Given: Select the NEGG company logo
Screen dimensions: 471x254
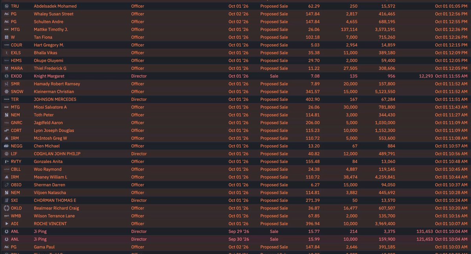Looking at the screenshot, I should click(x=6, y=146).
